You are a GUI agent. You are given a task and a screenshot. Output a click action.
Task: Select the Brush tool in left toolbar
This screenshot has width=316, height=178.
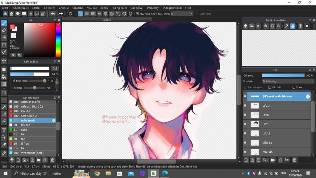coord(4,23)
